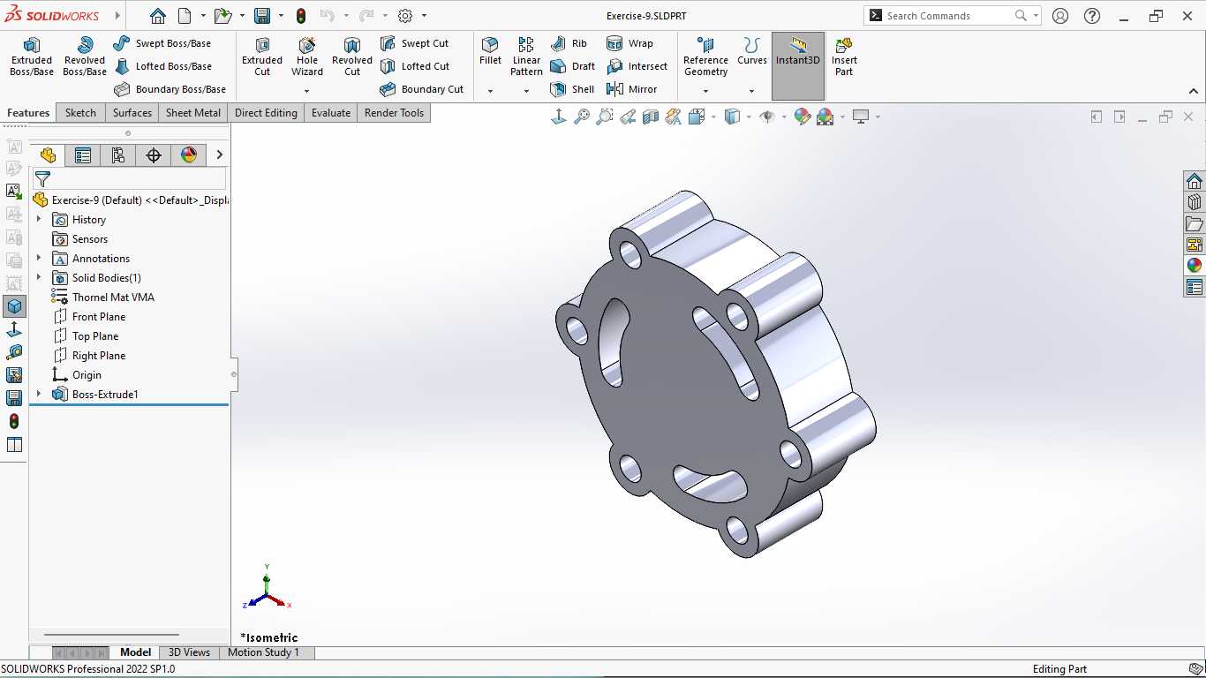
Task: Click the Intersect feature
Action: (x=637, y=66)
